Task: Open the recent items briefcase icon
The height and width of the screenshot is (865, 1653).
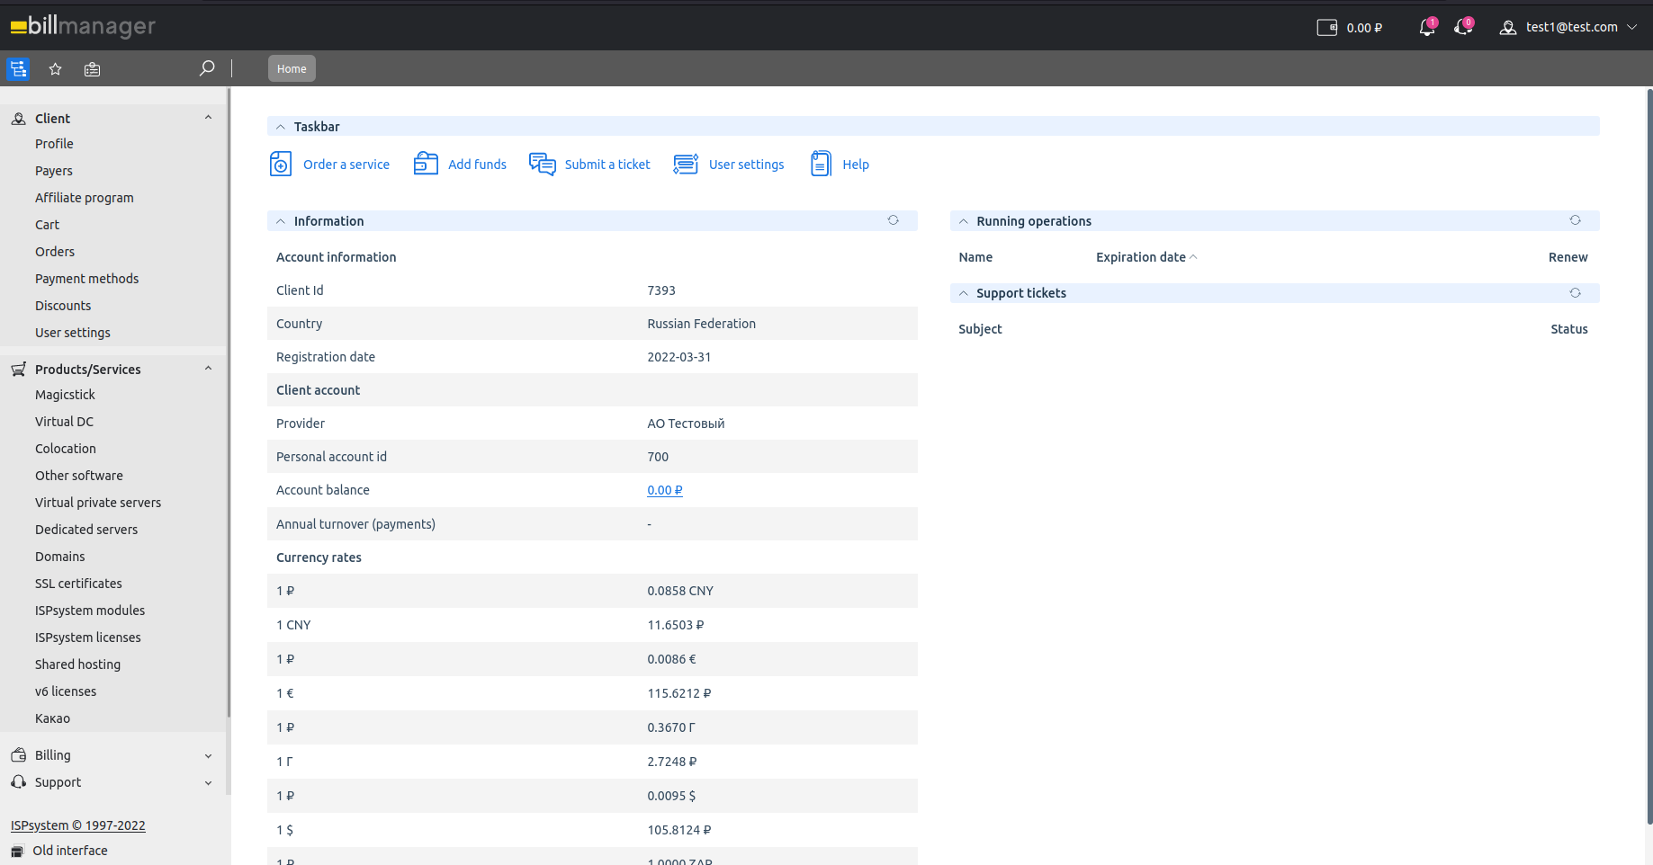Action: pos(92,69)
